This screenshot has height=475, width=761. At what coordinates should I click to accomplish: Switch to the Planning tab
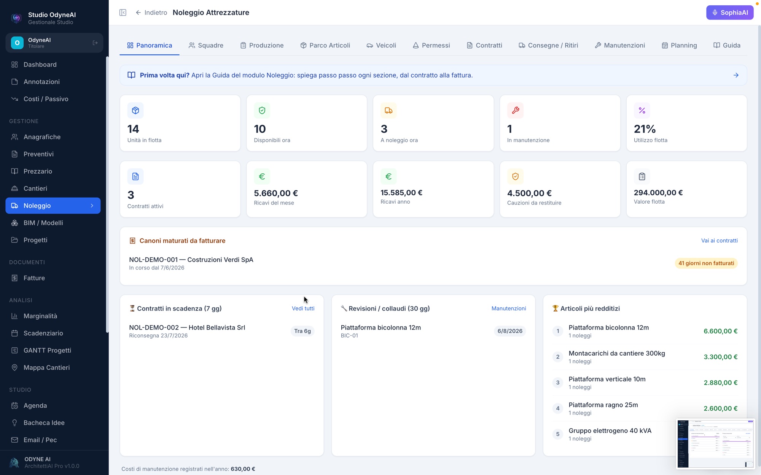(x=679, y=45)
